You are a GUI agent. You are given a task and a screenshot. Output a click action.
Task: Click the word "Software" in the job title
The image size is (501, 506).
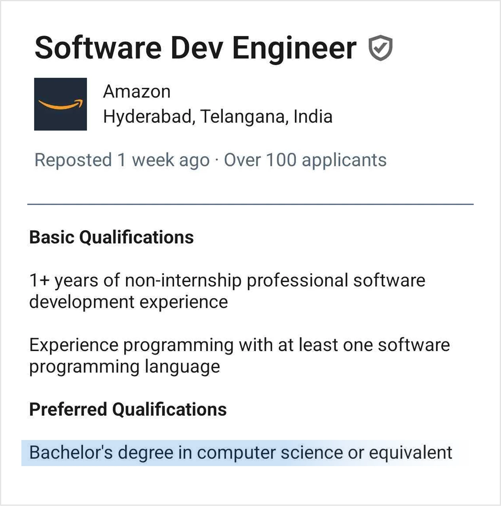[98, 48]
